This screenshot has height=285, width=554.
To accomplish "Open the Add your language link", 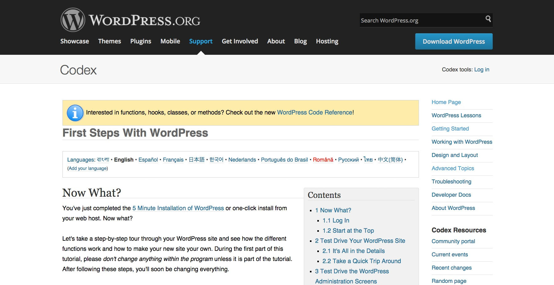I will (87, 168).
